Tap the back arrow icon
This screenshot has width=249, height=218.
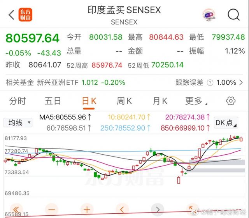pyautogui.click(x=11, y=15)
